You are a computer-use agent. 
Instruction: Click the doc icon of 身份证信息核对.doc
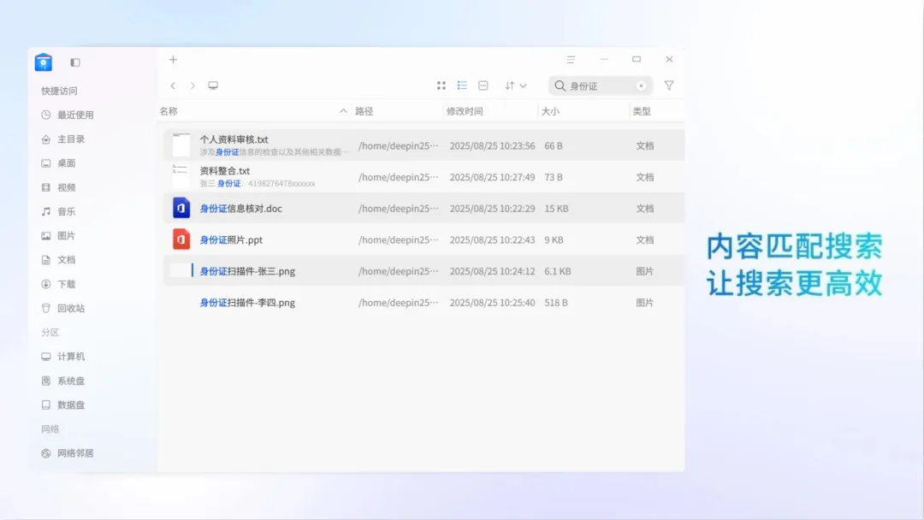click(181, 208)
